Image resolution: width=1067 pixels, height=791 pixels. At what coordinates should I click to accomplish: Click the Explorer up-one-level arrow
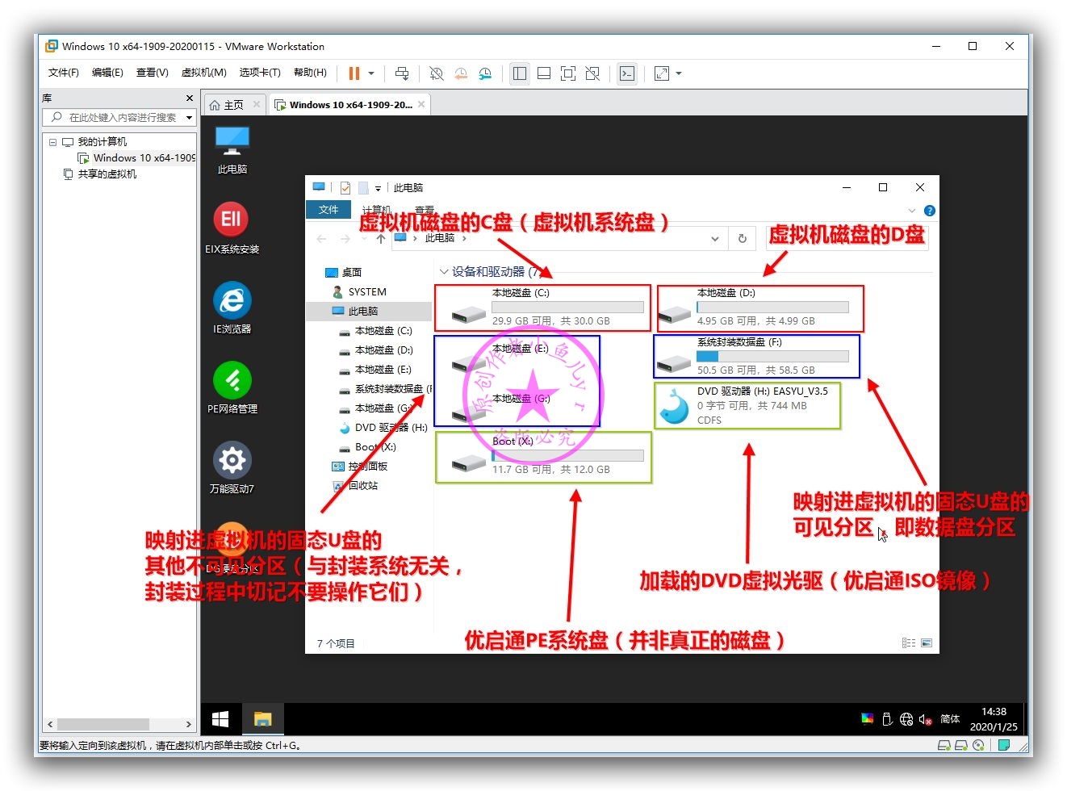point(381,239)
